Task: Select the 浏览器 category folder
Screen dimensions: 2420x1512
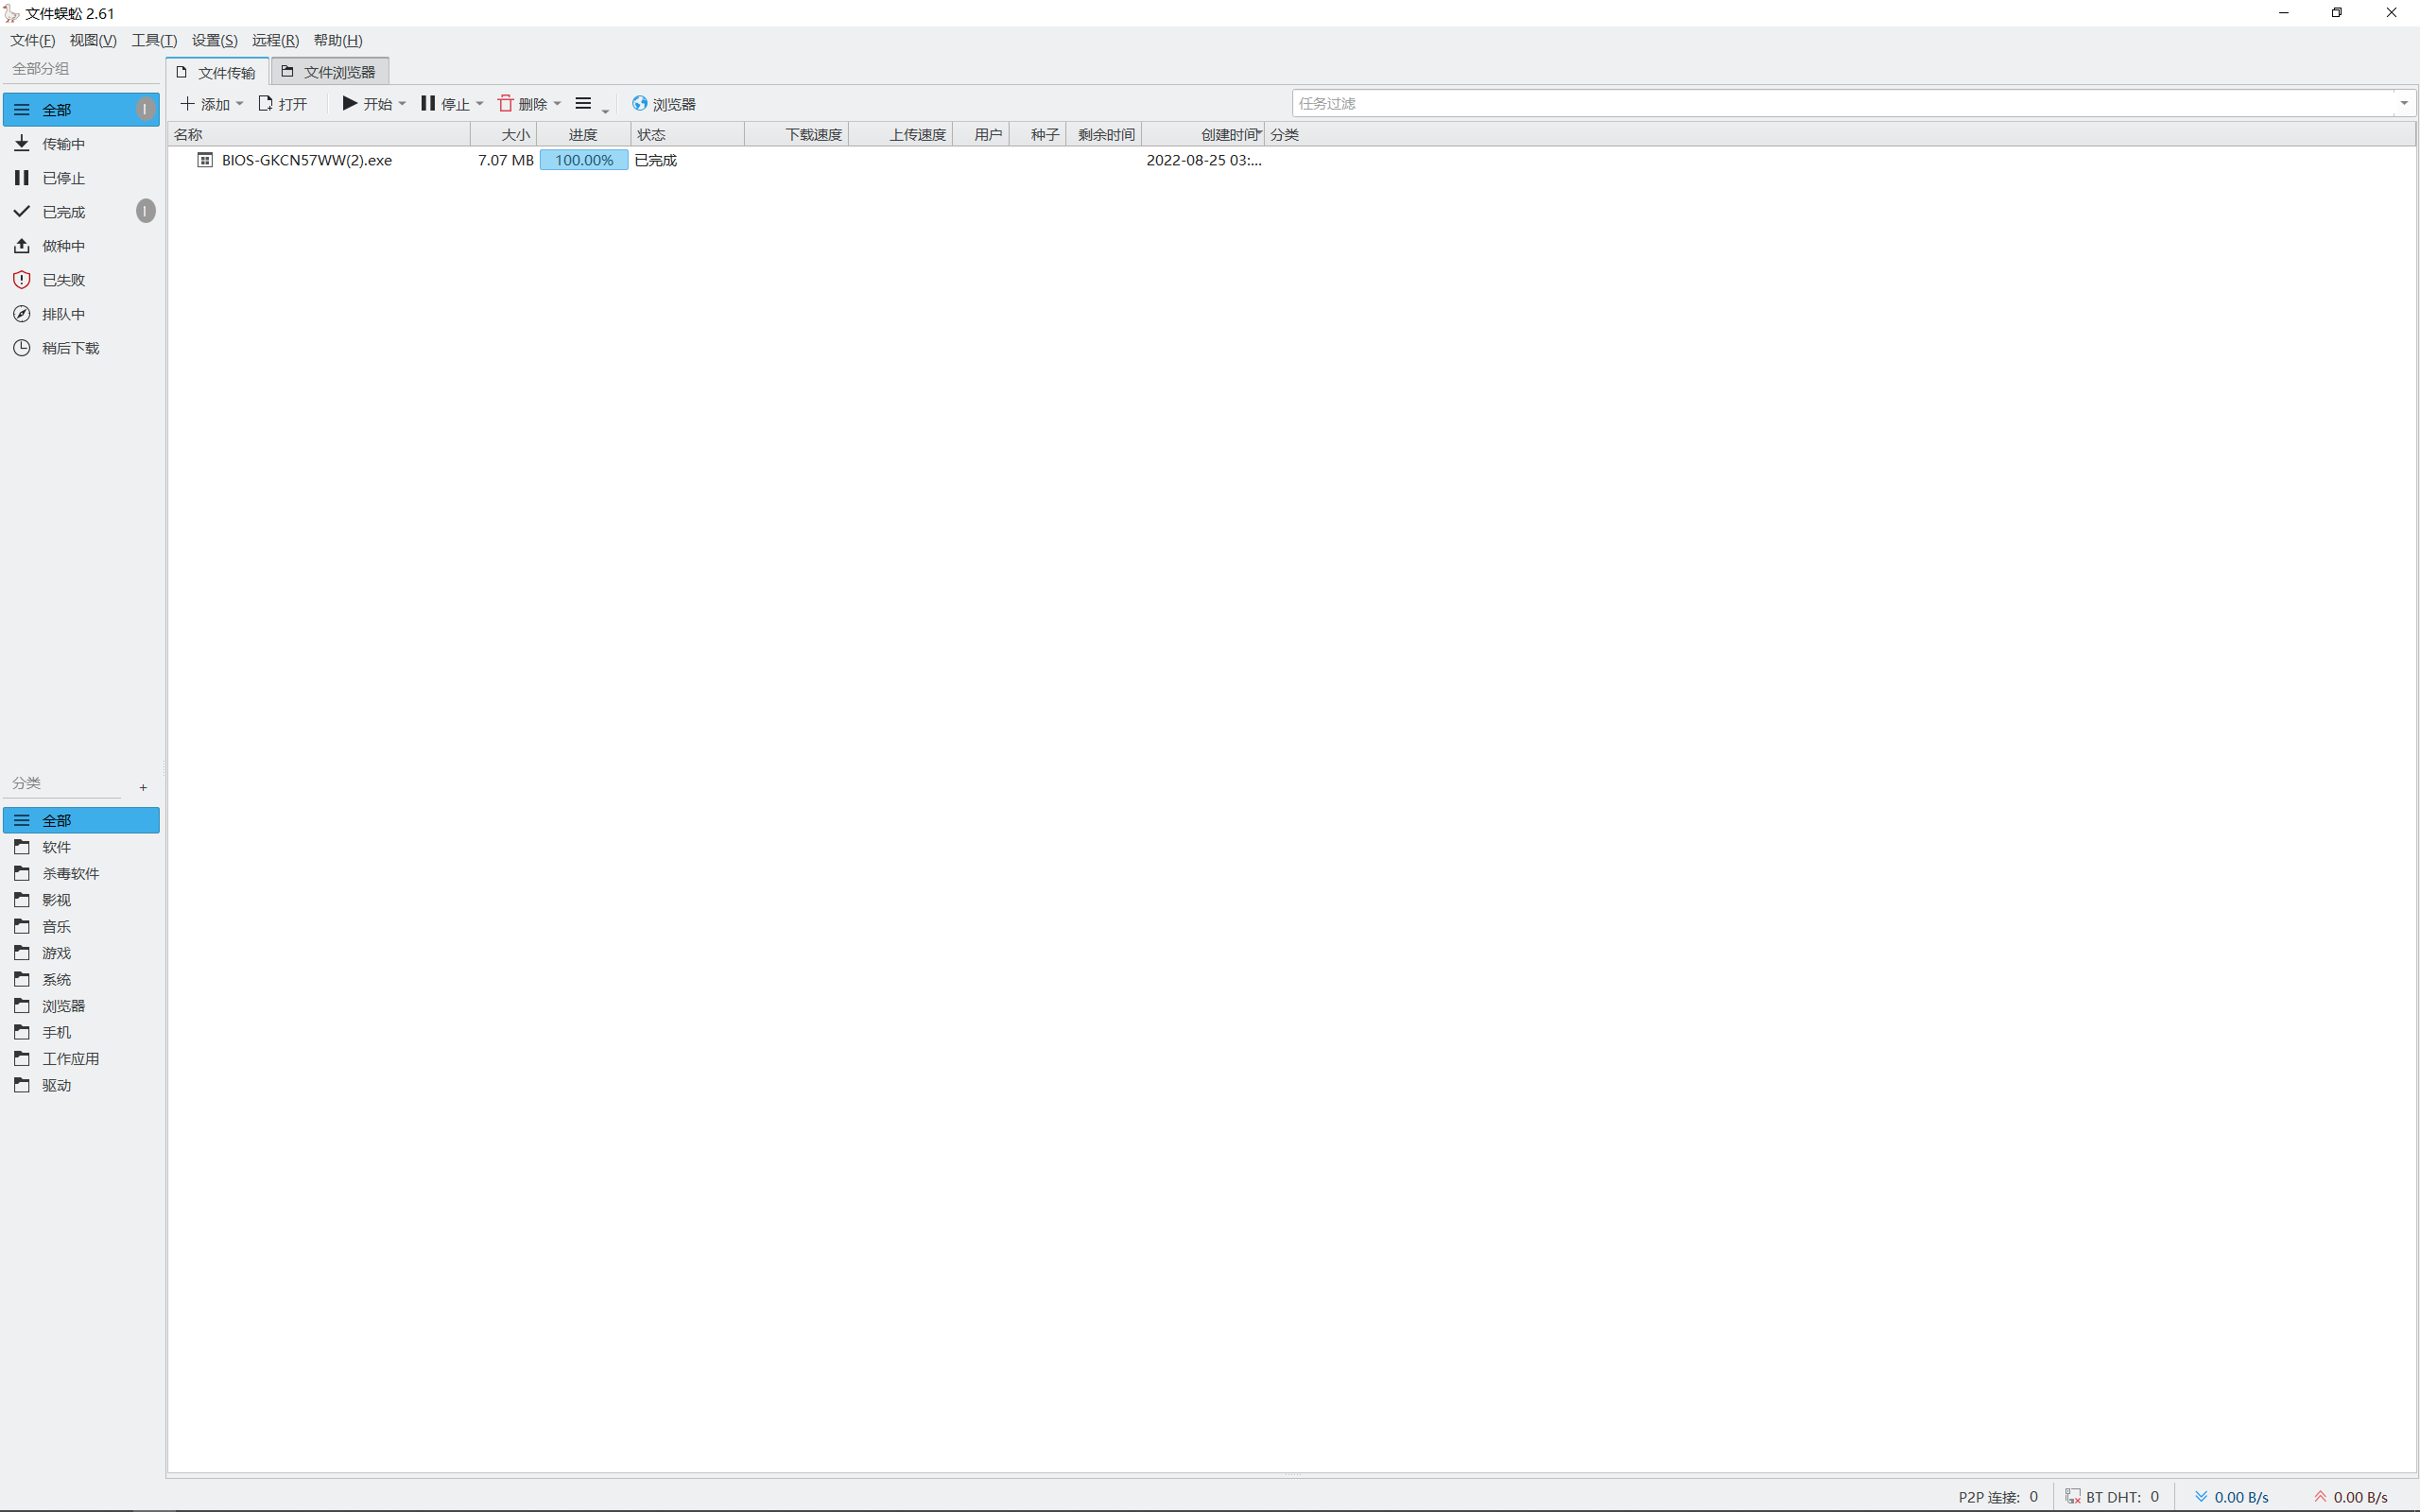Action: point(81,1006)
